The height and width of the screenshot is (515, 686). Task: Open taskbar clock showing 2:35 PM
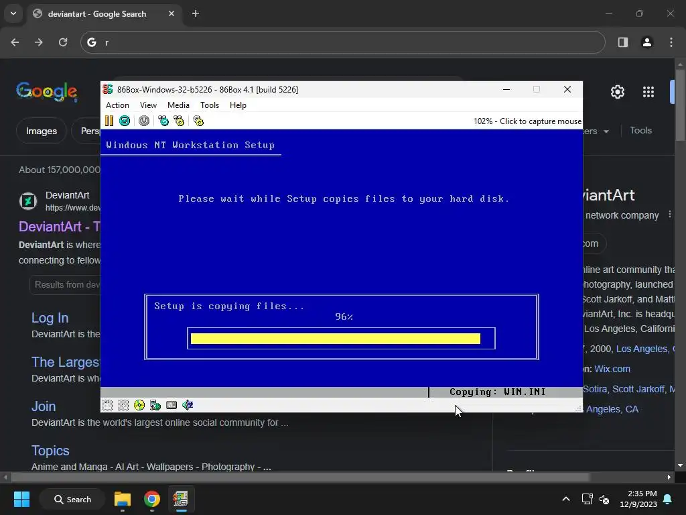[x=638, y=499]
